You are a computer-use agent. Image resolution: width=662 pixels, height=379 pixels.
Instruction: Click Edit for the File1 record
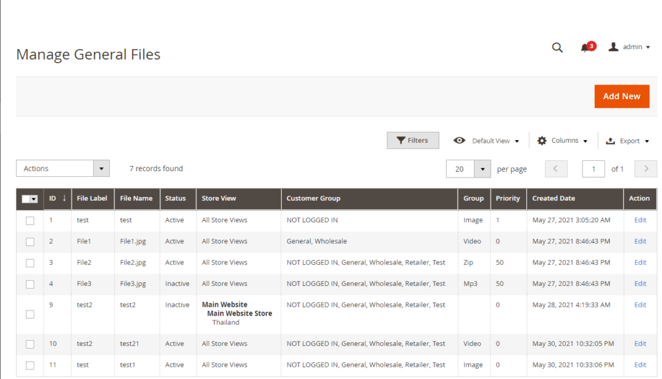pyautogui.click(x=639, y=241)
